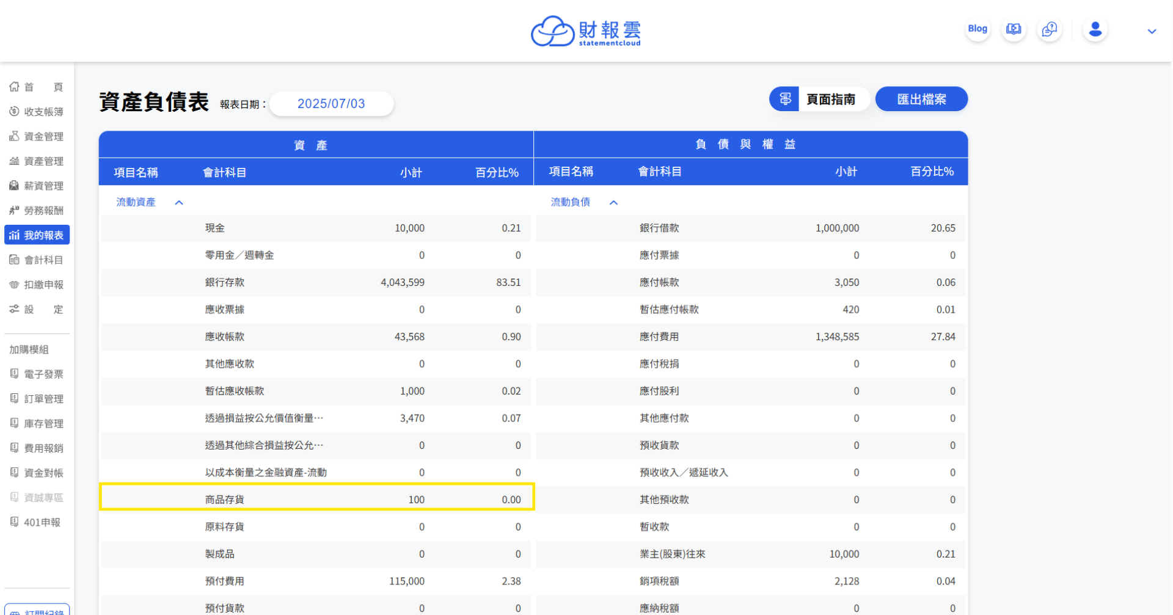The height and width of the screenshot is (615, 1173).
Task: Collapse the 流動資產 section
Action: coord(179,202)
